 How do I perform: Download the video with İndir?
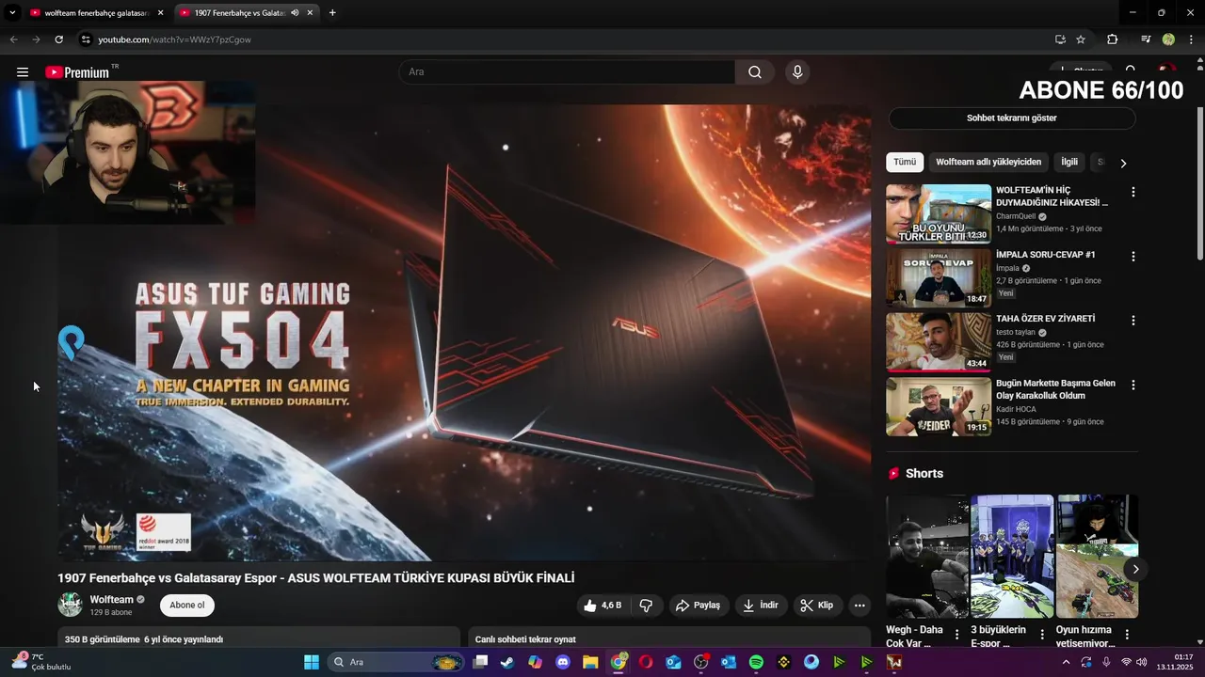click(760, 606)
